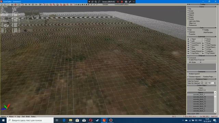The width and height of the screenshot is (219, 123).
Task: Open Microsoft Edge from the taskbar
Action: click(64, 120)
